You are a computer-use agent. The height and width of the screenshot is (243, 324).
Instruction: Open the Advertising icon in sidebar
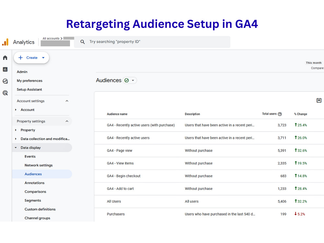[5, 93]
